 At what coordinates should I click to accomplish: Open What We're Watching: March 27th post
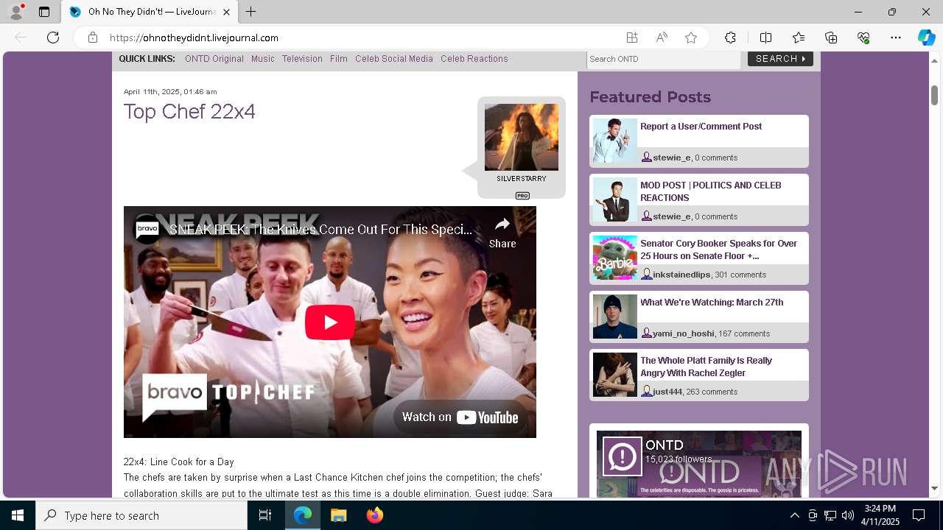coord(712,303)
